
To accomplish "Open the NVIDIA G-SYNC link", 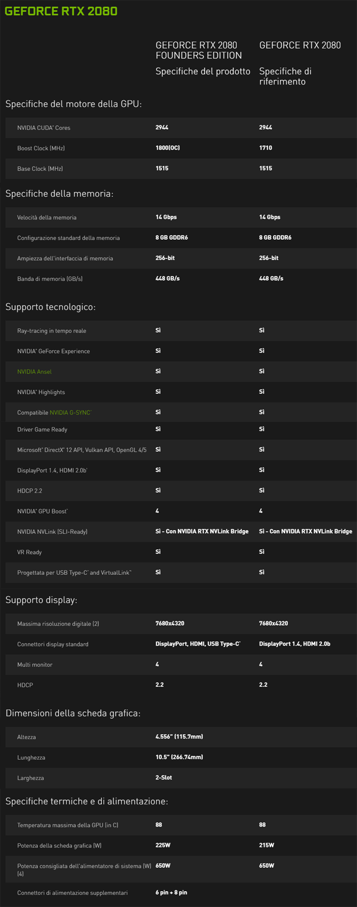I will click(70, 413).
